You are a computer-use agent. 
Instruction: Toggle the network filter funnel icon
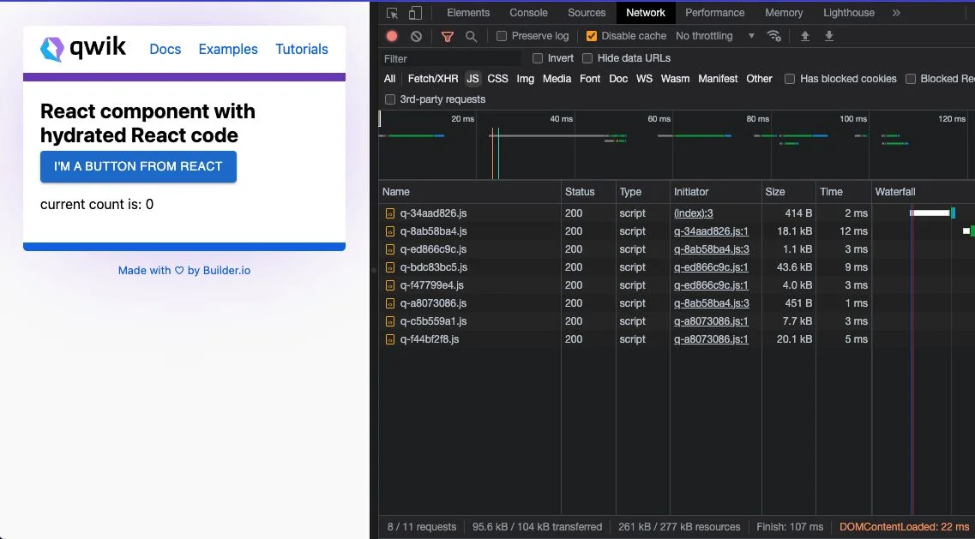click(447, 36)
